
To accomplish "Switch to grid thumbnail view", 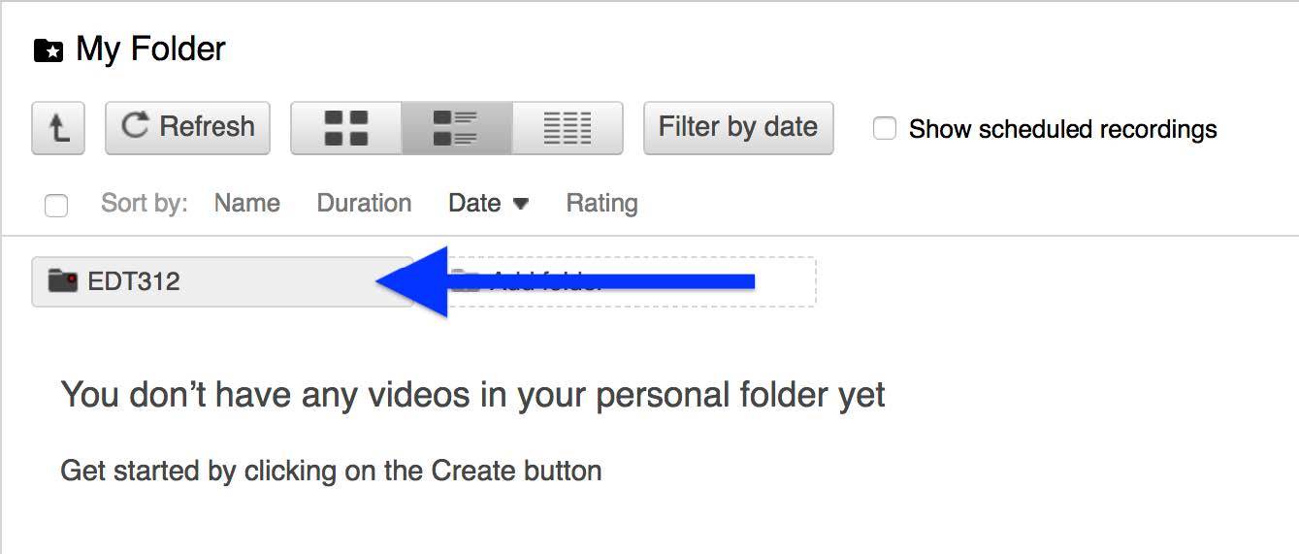I will (x=346, y=128).
